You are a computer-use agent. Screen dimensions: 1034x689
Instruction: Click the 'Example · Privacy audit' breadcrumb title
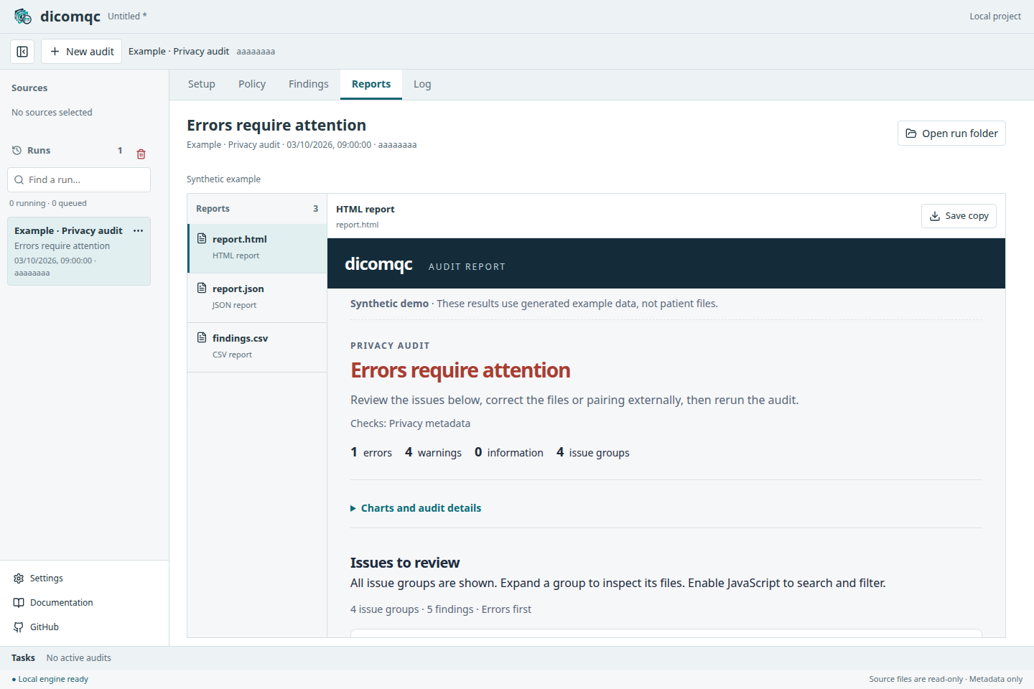[x=179, y=52]
